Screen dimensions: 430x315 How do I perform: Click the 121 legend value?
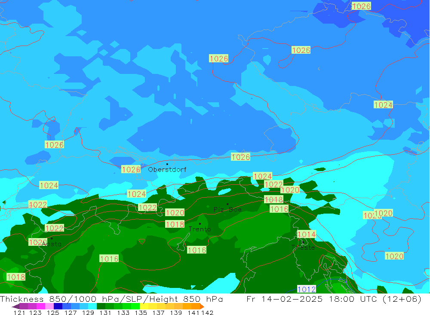(x=19, y=312)
